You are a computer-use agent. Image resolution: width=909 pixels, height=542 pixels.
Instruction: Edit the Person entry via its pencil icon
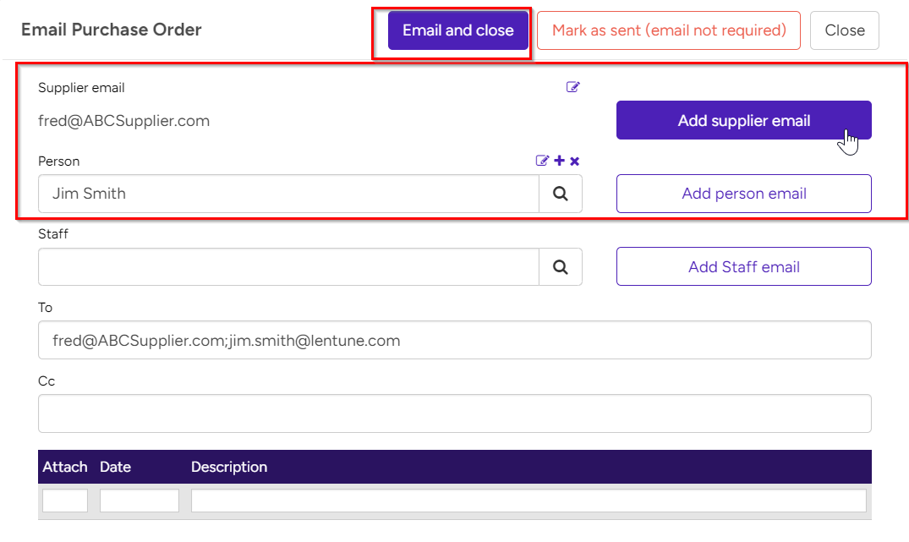[x=542, y=161]
